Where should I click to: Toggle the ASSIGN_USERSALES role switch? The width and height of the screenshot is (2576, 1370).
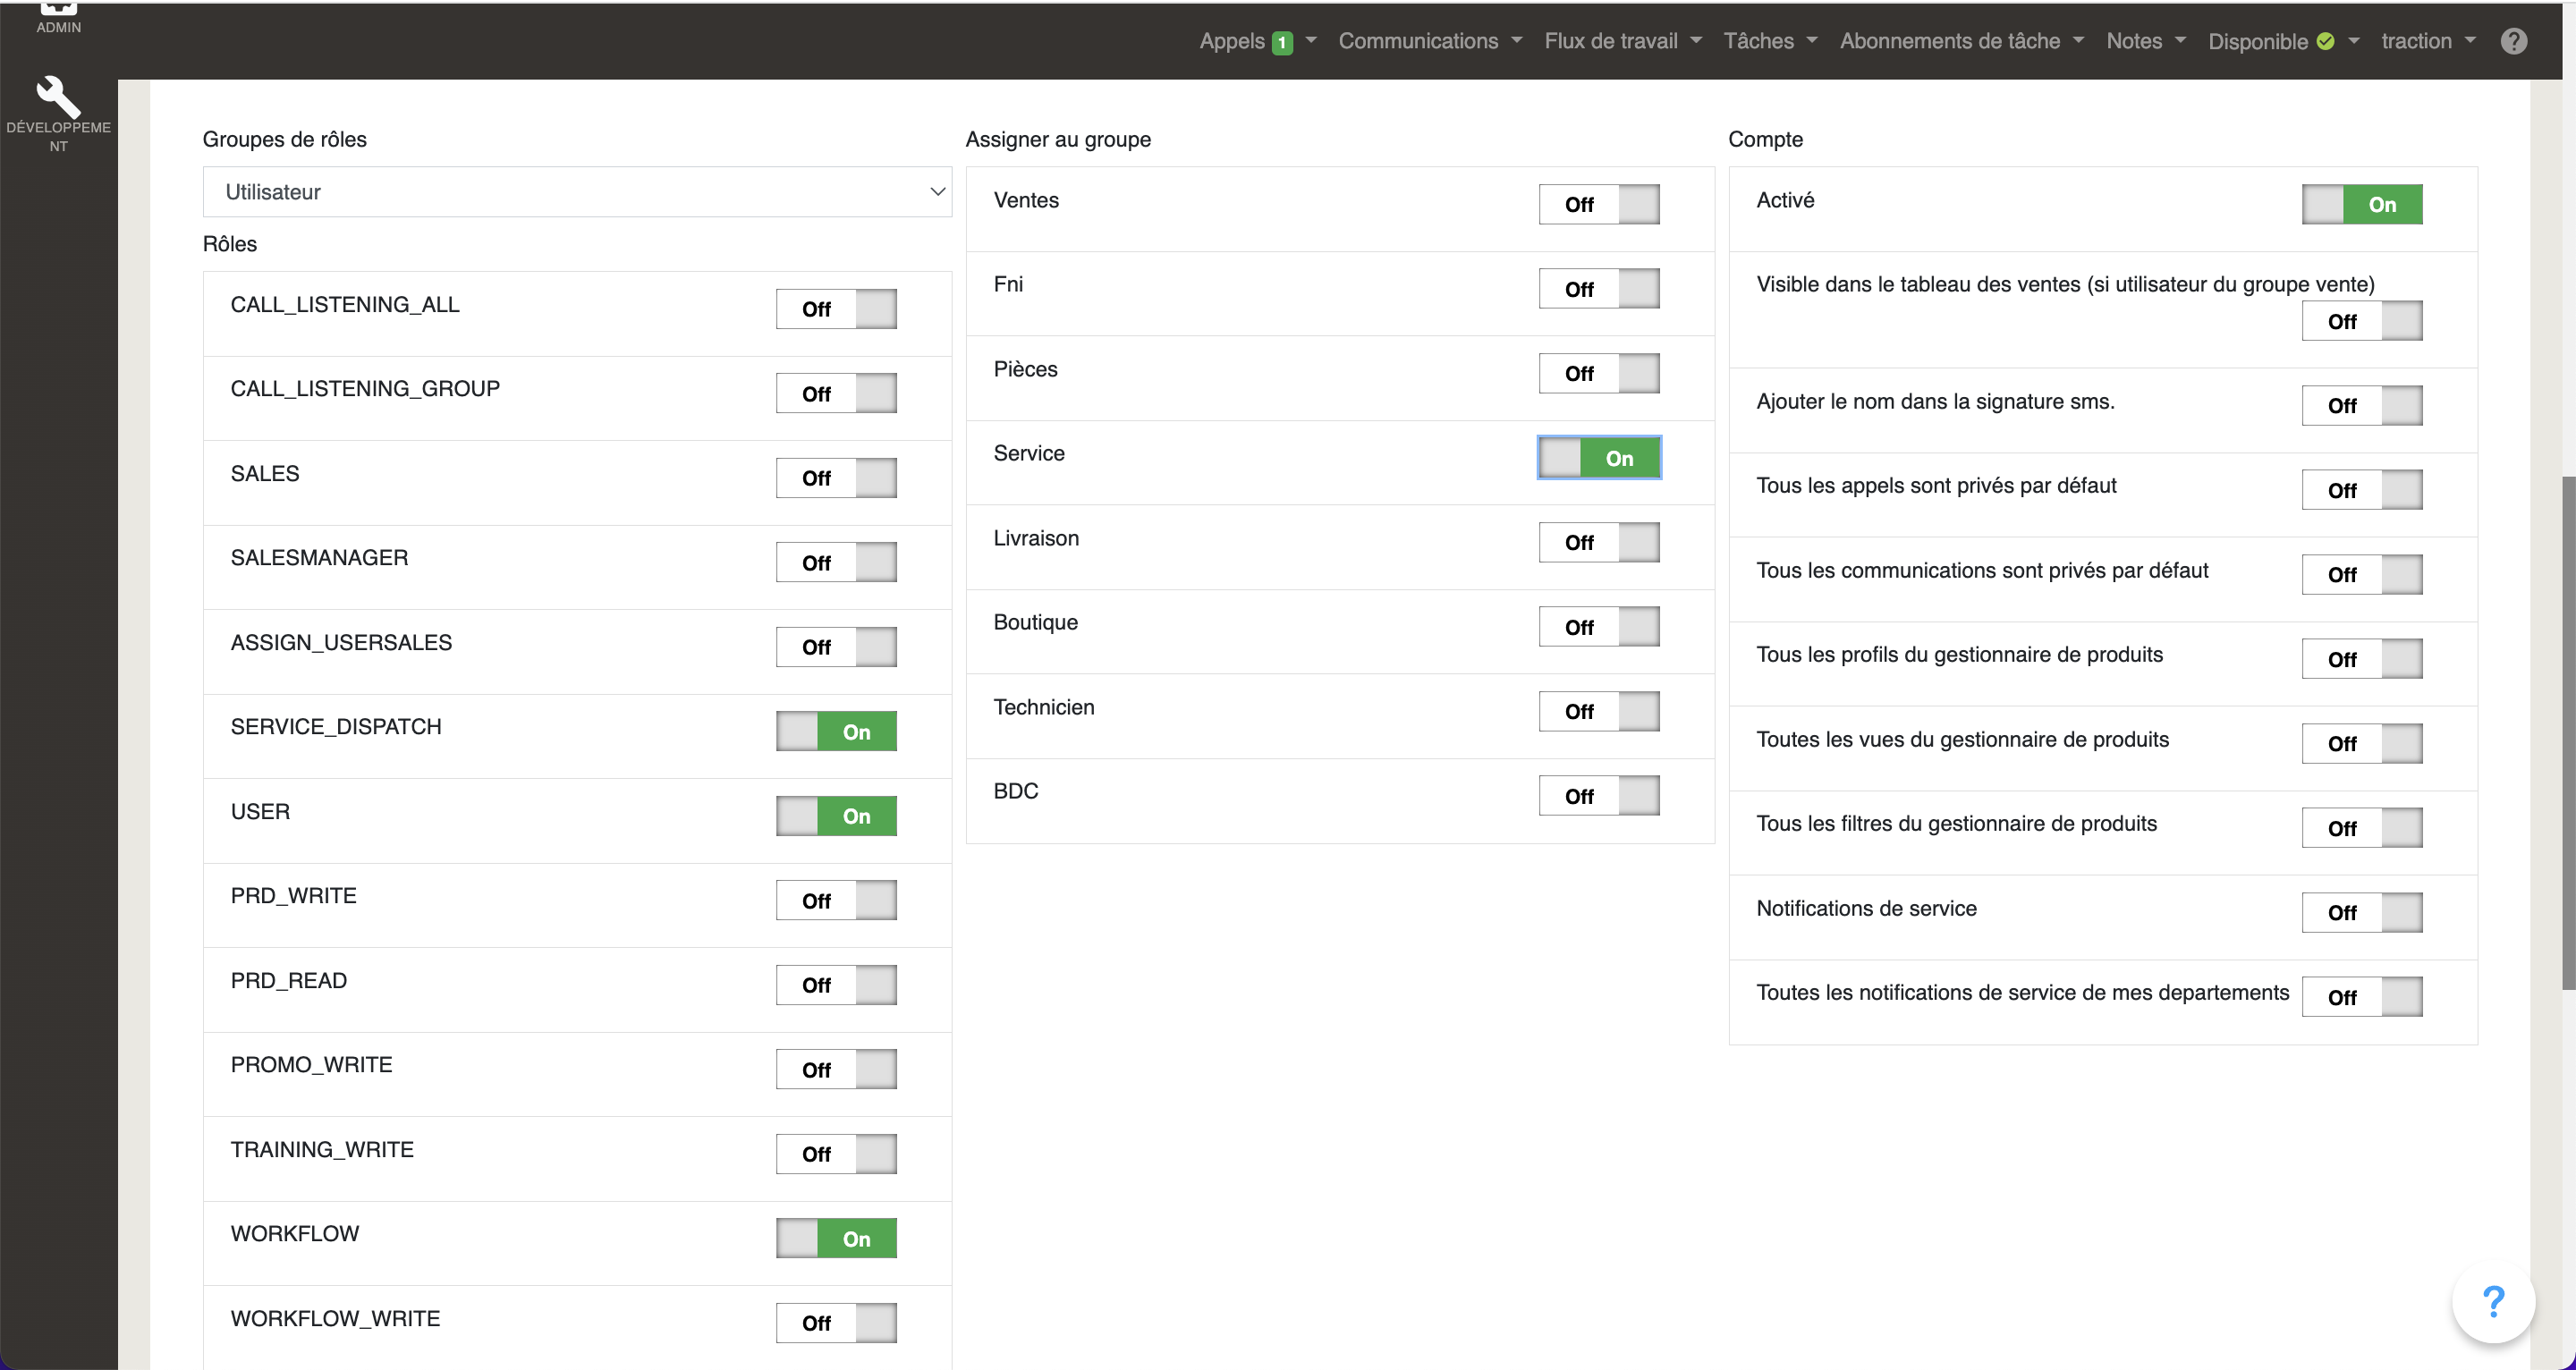click(x=836, y=647)
